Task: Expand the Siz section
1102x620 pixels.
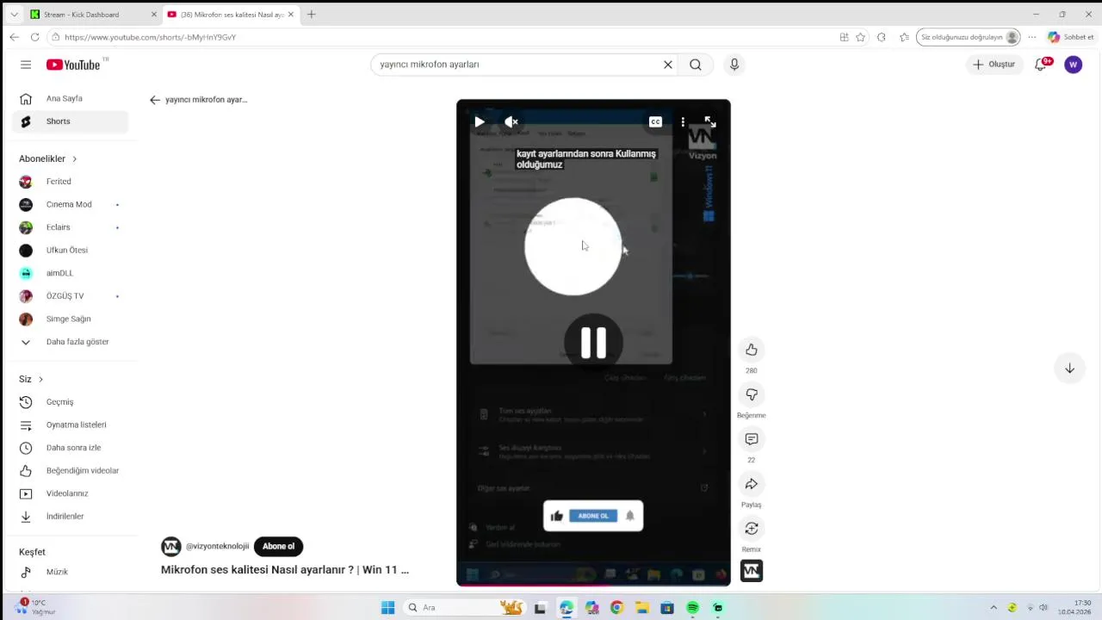Action: (x=31, y=379)
